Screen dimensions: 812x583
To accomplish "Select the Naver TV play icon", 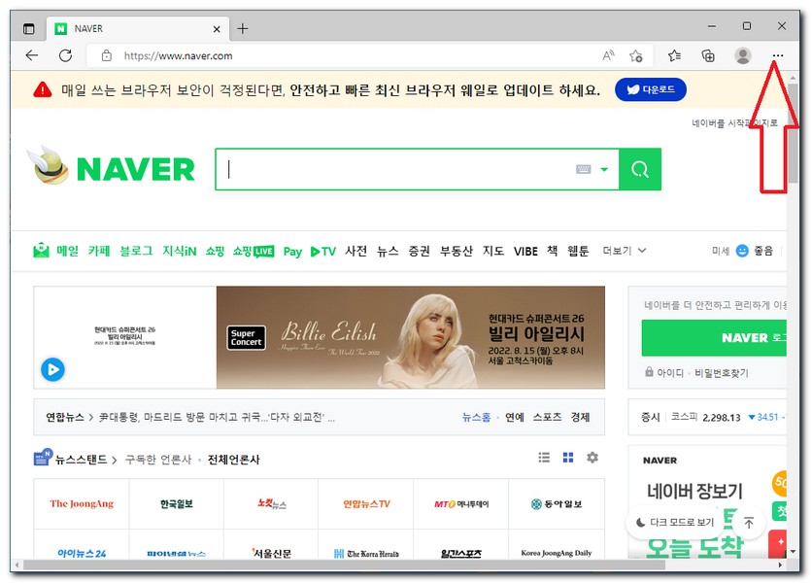I will pos(313,251).
